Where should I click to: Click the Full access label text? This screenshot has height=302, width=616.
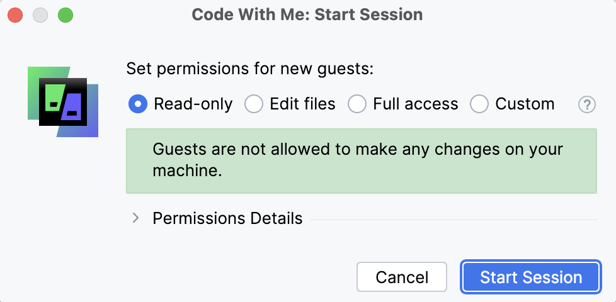415,104
